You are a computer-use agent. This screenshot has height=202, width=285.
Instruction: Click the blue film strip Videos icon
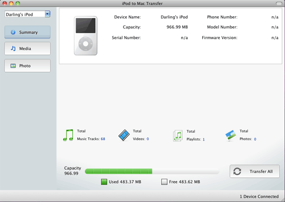point(124,135)
